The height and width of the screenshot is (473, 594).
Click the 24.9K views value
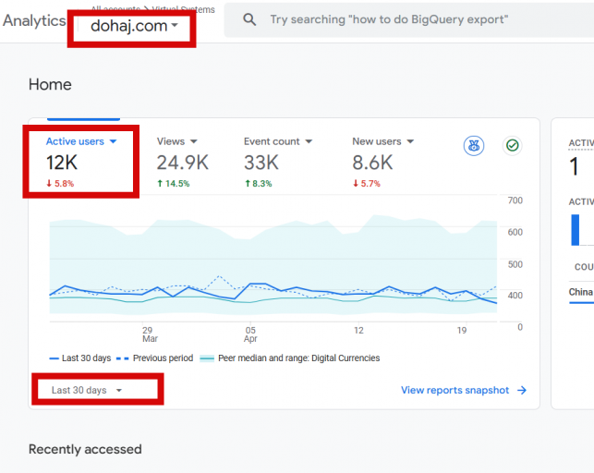tap(182, 164)
